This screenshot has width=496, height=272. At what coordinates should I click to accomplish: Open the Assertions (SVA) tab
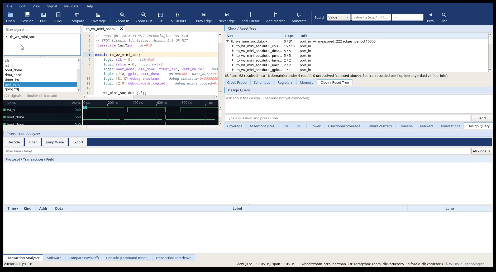coord(262,126)
